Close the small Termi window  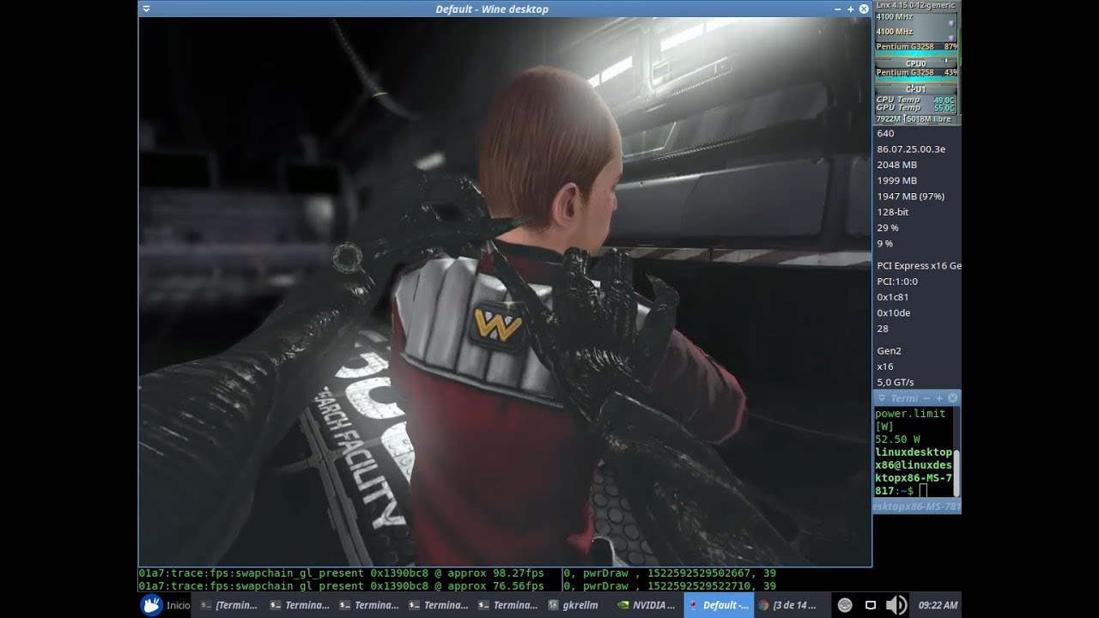click(x=952, y=398)
